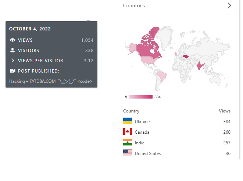Screen dimensions: 243x181
Task: Click the eye icon beside Views
Action: 12,40
